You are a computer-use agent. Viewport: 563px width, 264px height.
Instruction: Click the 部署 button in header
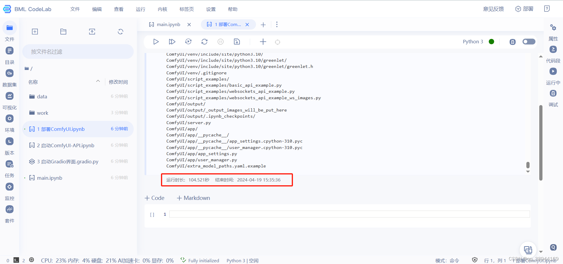pyautogui.click(x=525, y=9)
